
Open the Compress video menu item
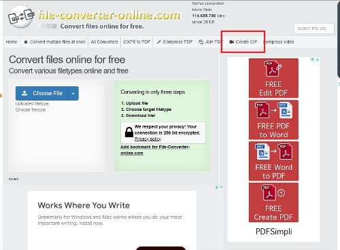tap(278, 42)
